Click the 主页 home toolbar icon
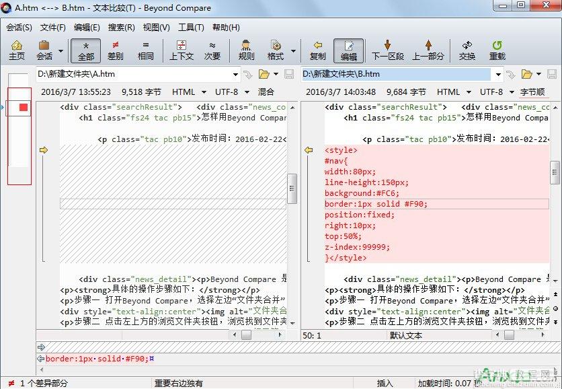 pos(17,50)
